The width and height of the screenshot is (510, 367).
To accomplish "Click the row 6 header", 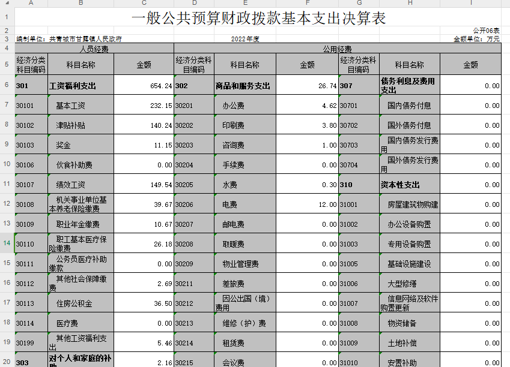I will (x=6, y=85).
